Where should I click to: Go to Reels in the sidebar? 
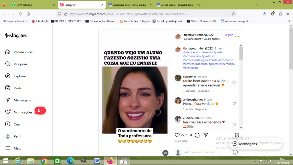point(17,88)
